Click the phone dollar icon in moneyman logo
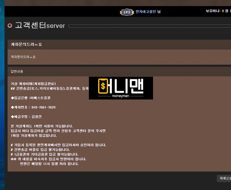 103,86
